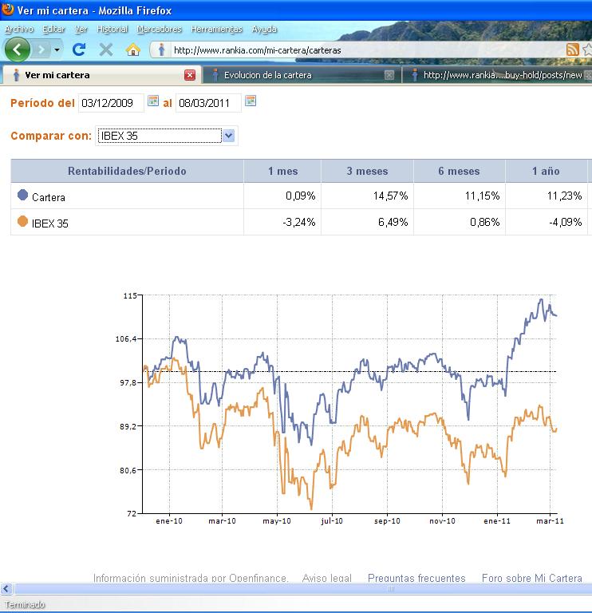Click the horizontal scrollbar left arrow
Screen dimensions: 592x613
tap(6, 588)
